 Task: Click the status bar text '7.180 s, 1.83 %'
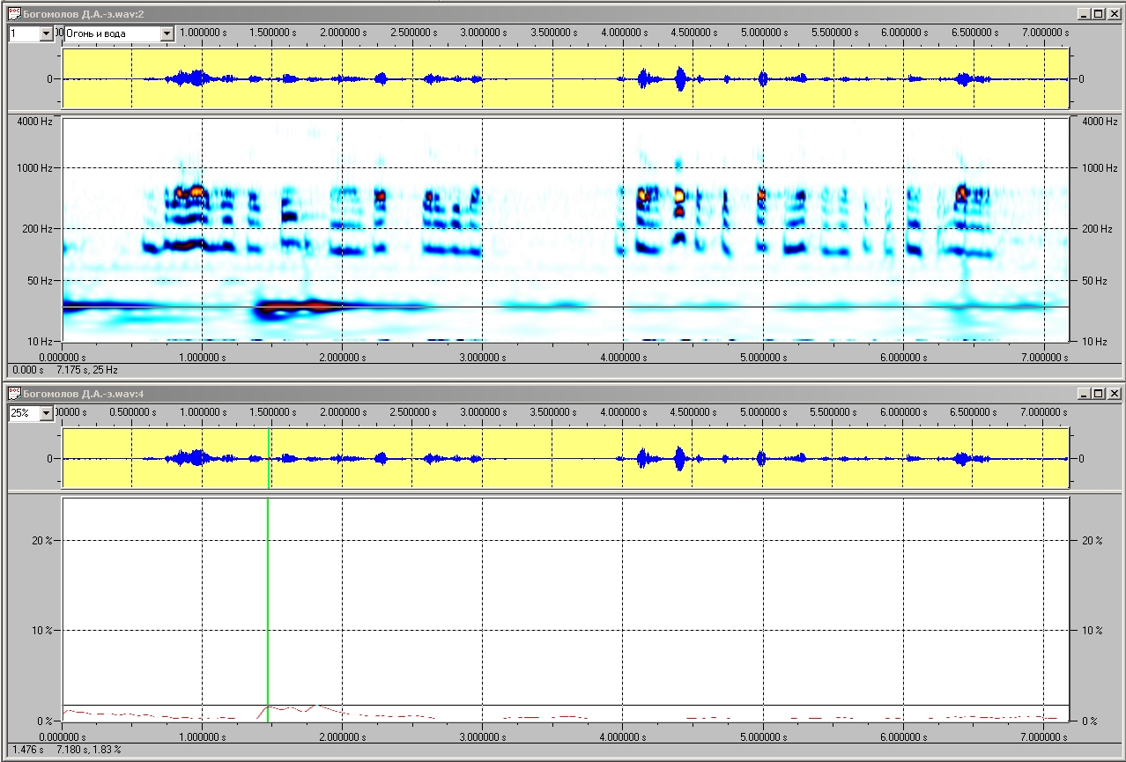[x=89, y=750]
